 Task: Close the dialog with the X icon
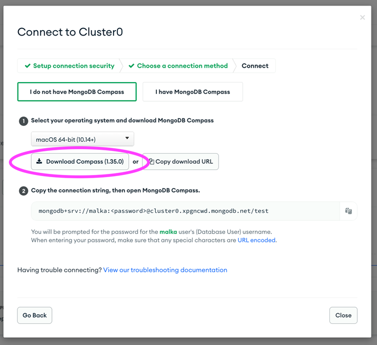click(x=363, y=17)
